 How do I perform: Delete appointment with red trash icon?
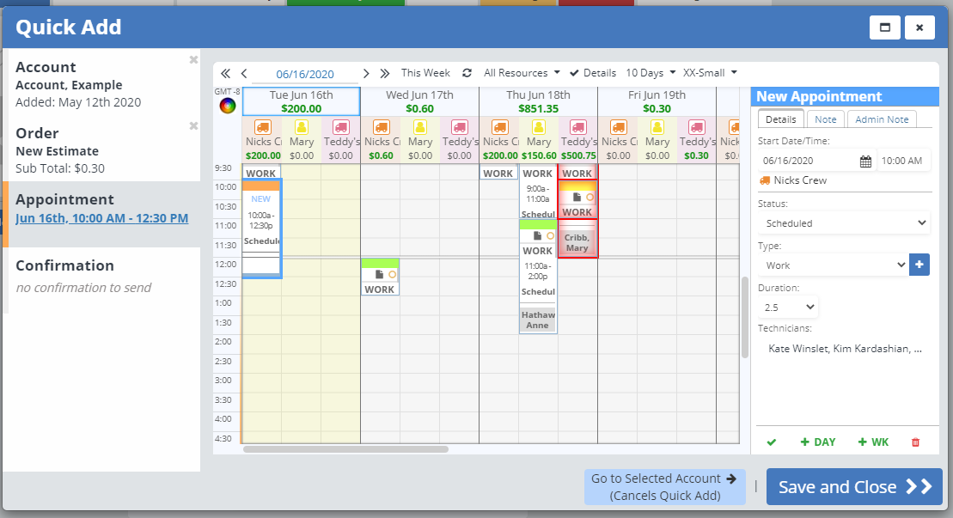(915, 442)
